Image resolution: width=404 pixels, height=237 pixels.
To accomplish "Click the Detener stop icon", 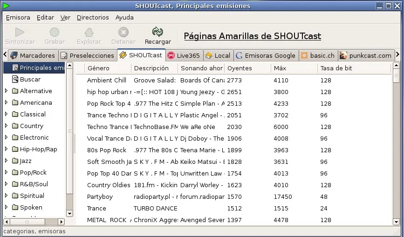I will [123, 32].
